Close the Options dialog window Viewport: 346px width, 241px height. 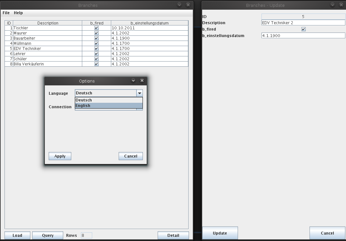click(142, 81)
